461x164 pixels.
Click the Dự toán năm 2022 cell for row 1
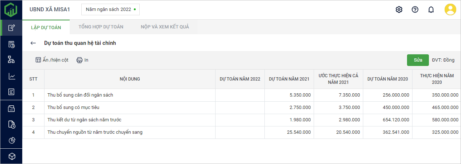[240, 95]
